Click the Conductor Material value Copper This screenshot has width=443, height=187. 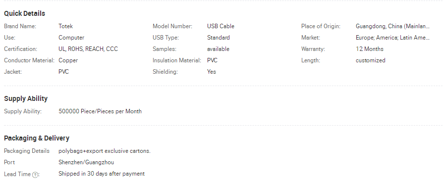coord(68,60)
